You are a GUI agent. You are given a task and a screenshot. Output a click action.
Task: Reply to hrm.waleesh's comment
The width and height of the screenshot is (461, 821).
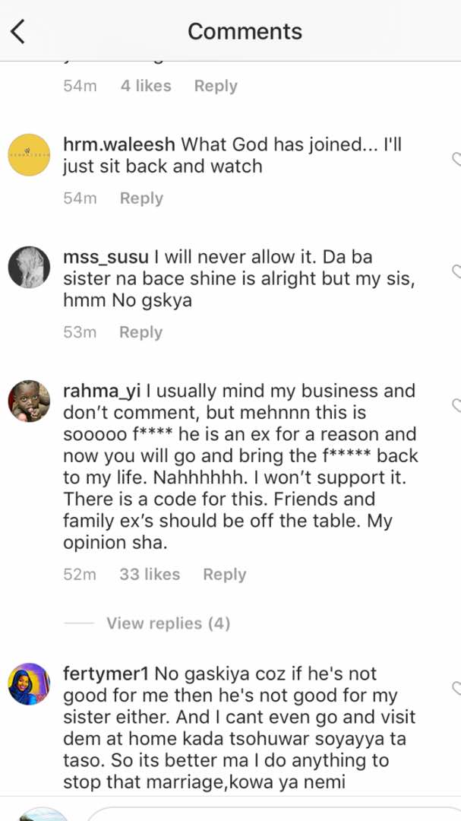tap(141, 198)
